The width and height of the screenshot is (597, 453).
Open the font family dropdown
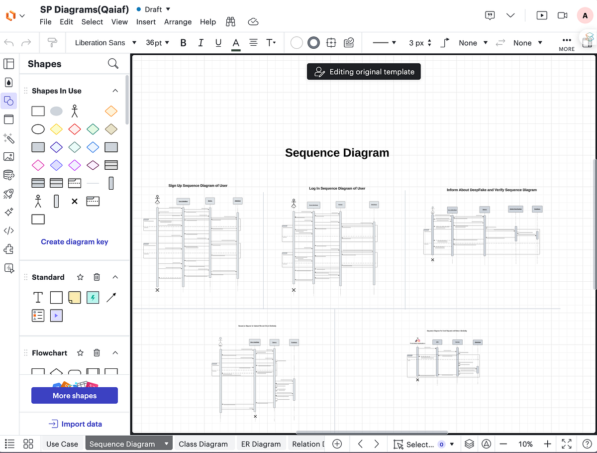point(105,43)
